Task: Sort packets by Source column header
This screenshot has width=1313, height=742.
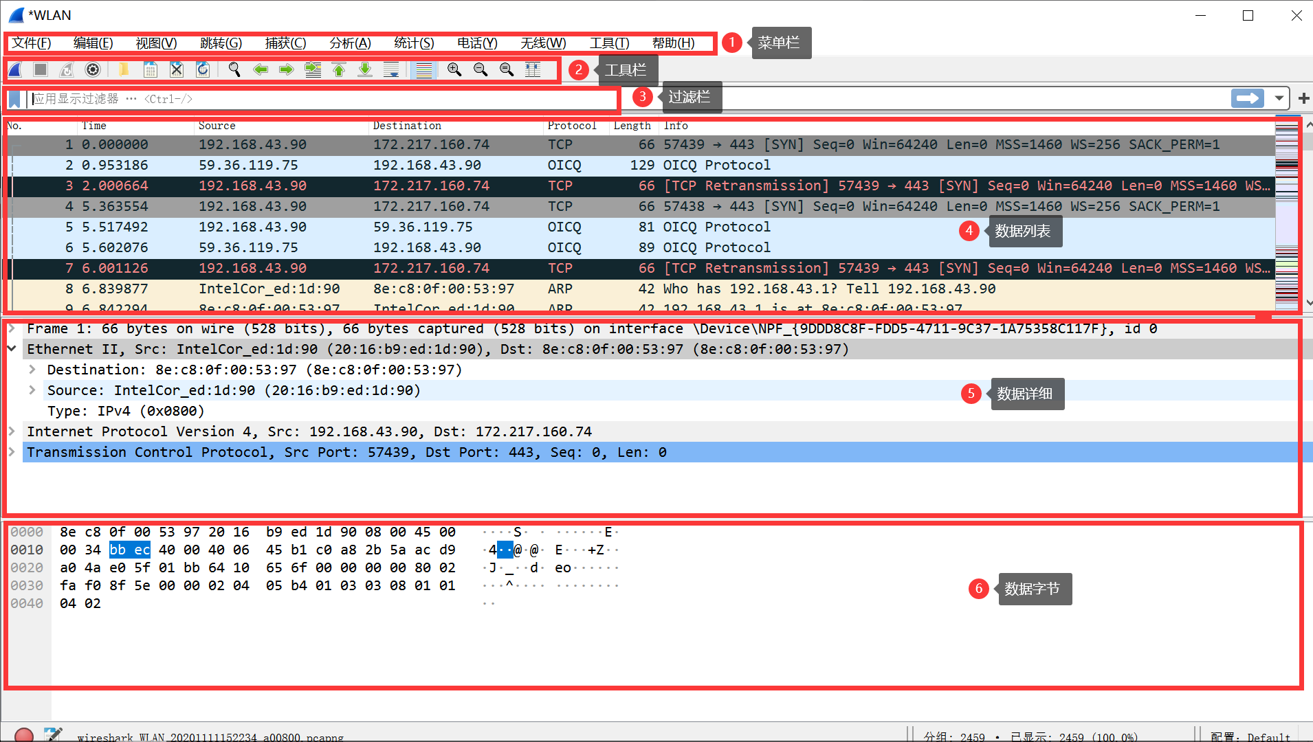Action: [x=281, y=126]
